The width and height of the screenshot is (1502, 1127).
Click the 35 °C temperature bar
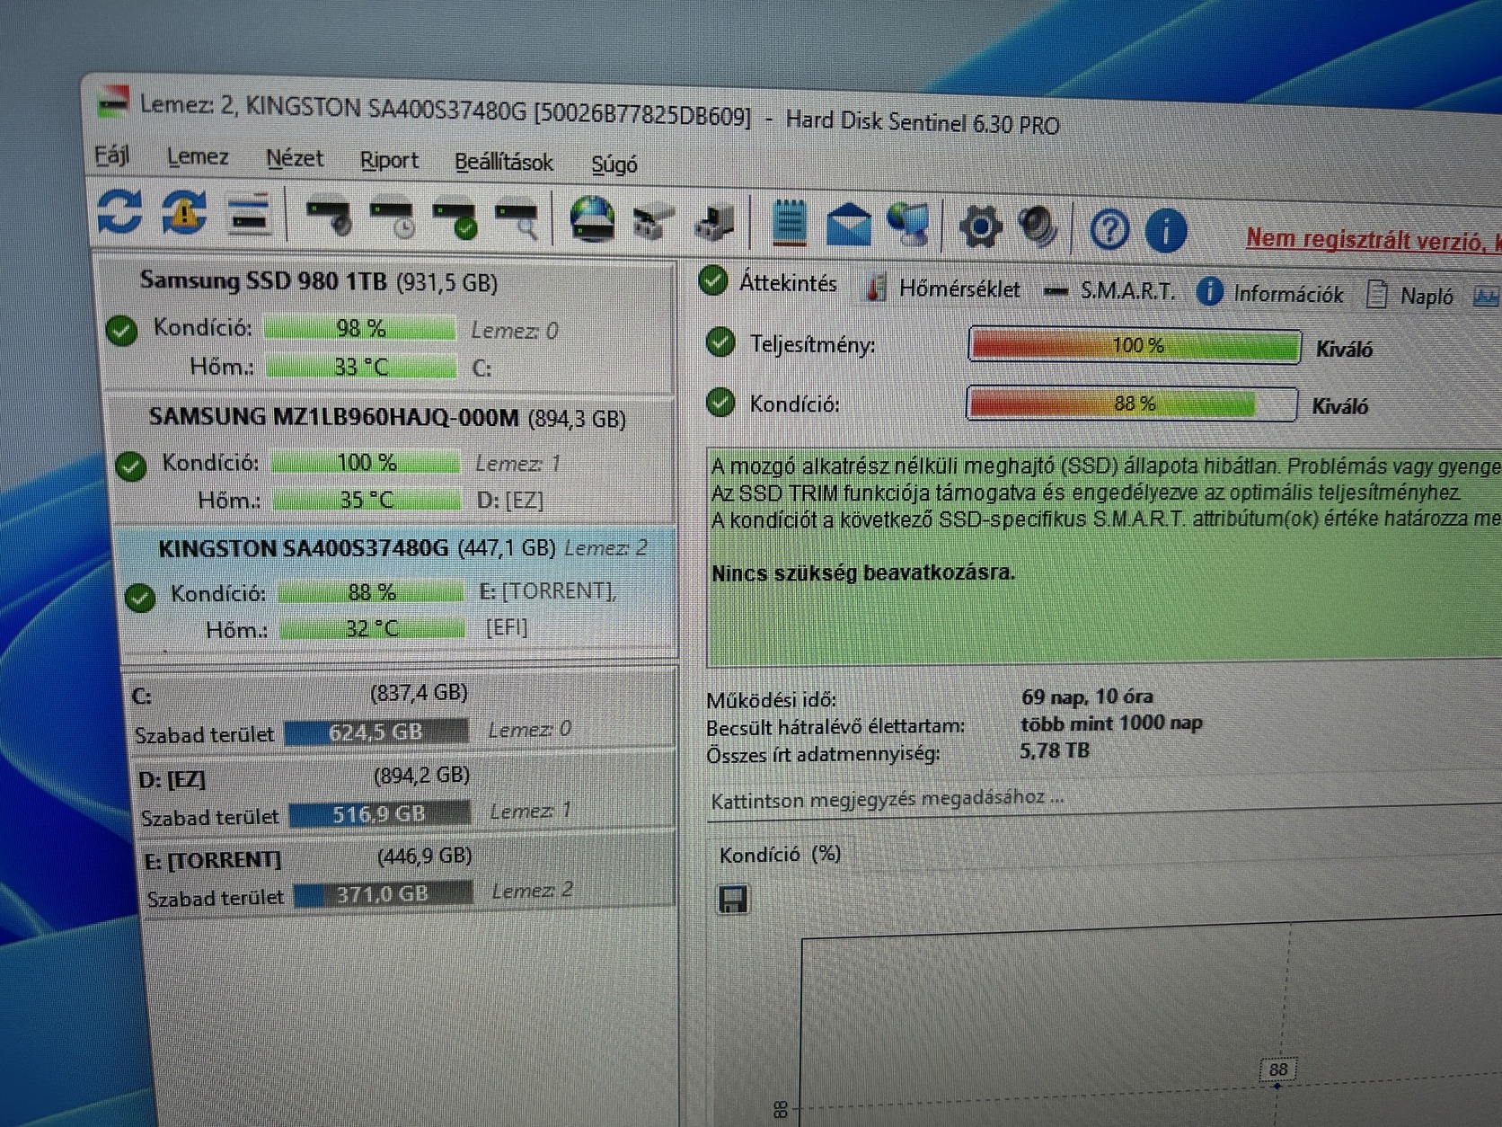click(367, 500)
